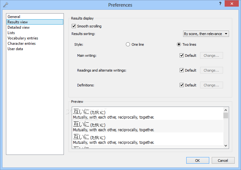Switch to Vocabulary entries settings
Viewport: 241px width, 170px height.
pos(35,38)
